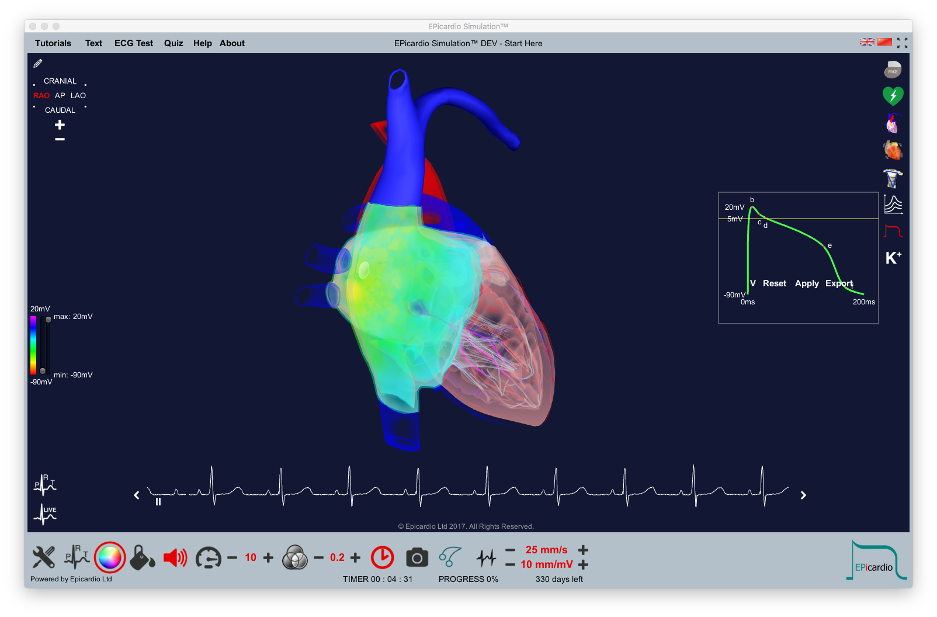
Task: Click Reset in the action potential panel
Action: click(x=774, y=283)
